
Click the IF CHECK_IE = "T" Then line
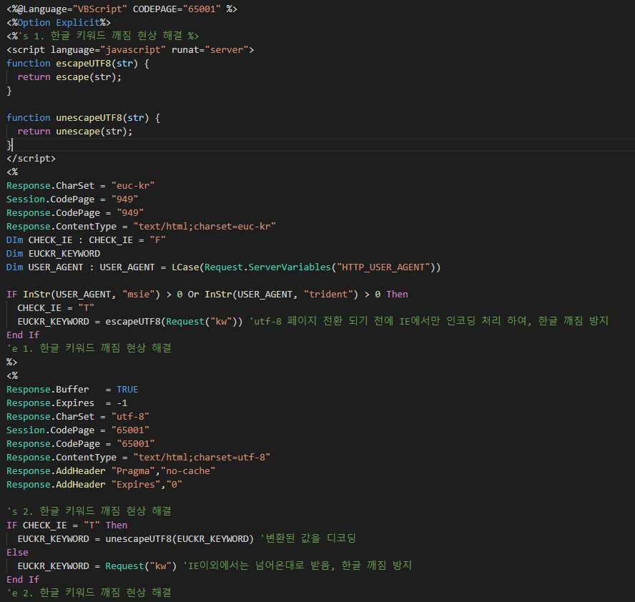point(67,525)
